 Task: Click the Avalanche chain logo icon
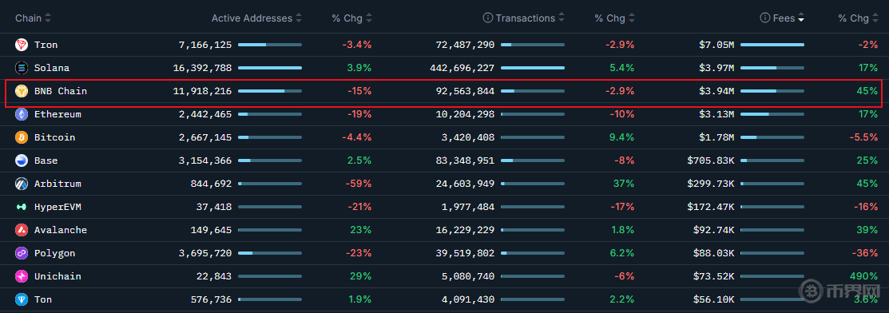coord(22,230)
